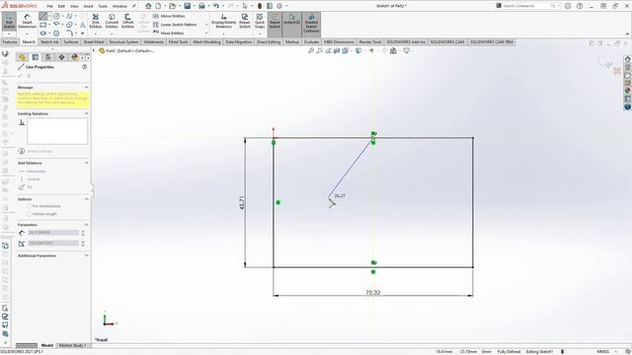Collapse the Message section

pos(86,88)
